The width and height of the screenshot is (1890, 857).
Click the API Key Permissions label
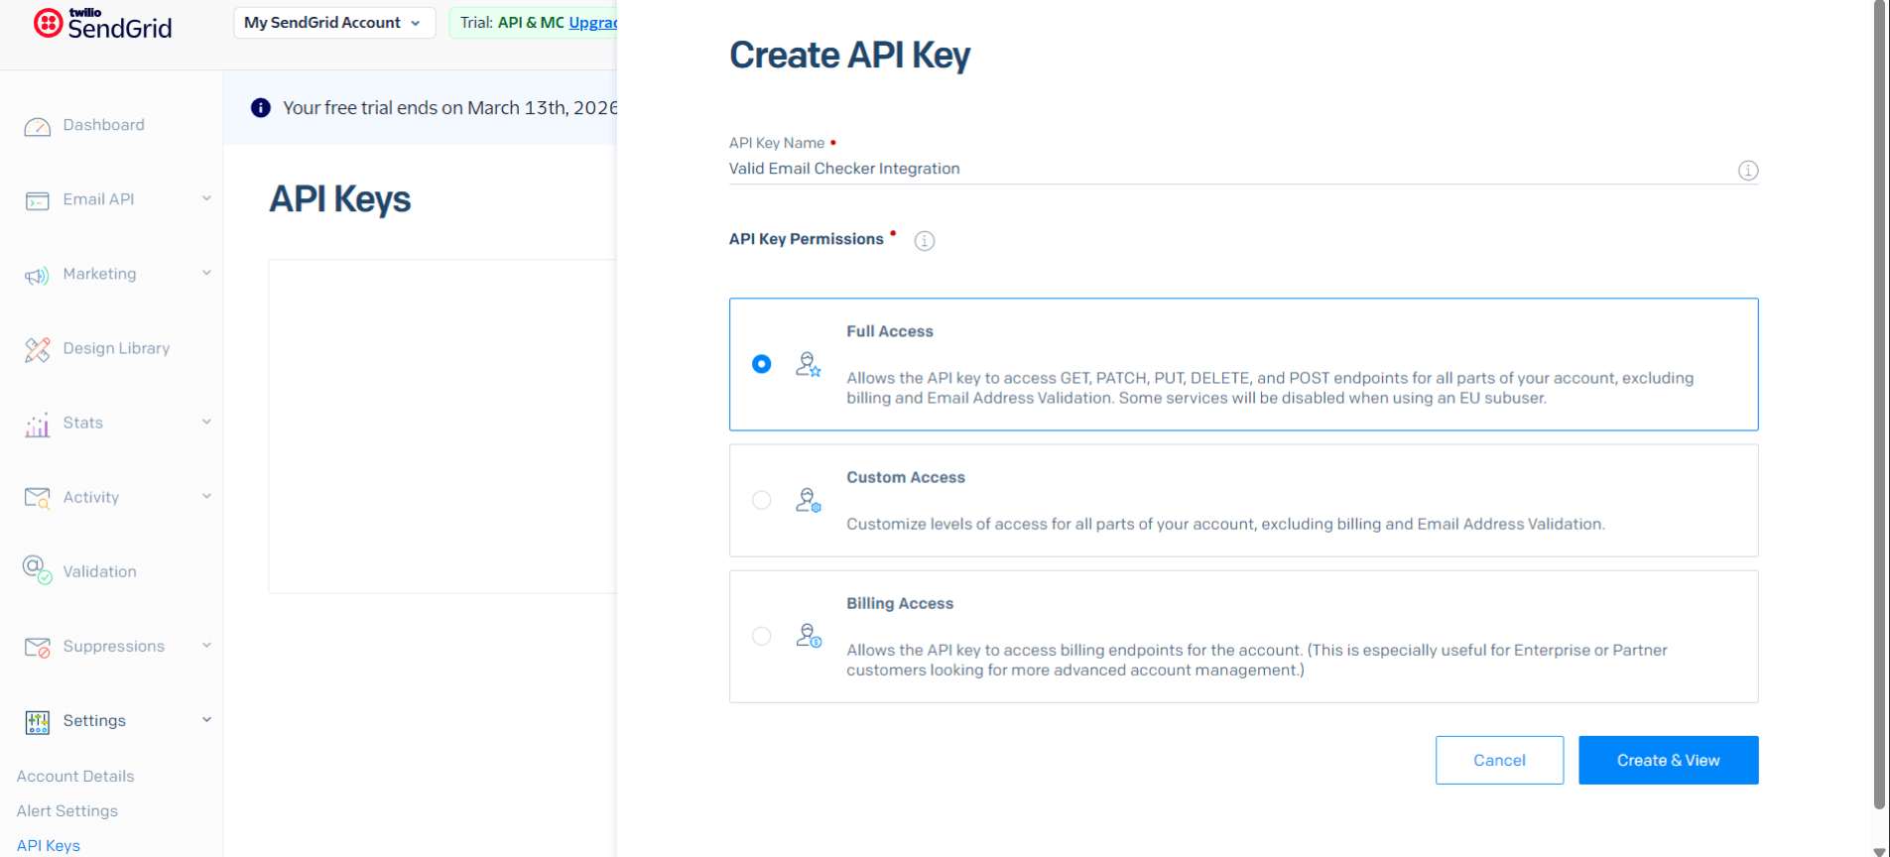pyautogui.click(x=806, y=239)
